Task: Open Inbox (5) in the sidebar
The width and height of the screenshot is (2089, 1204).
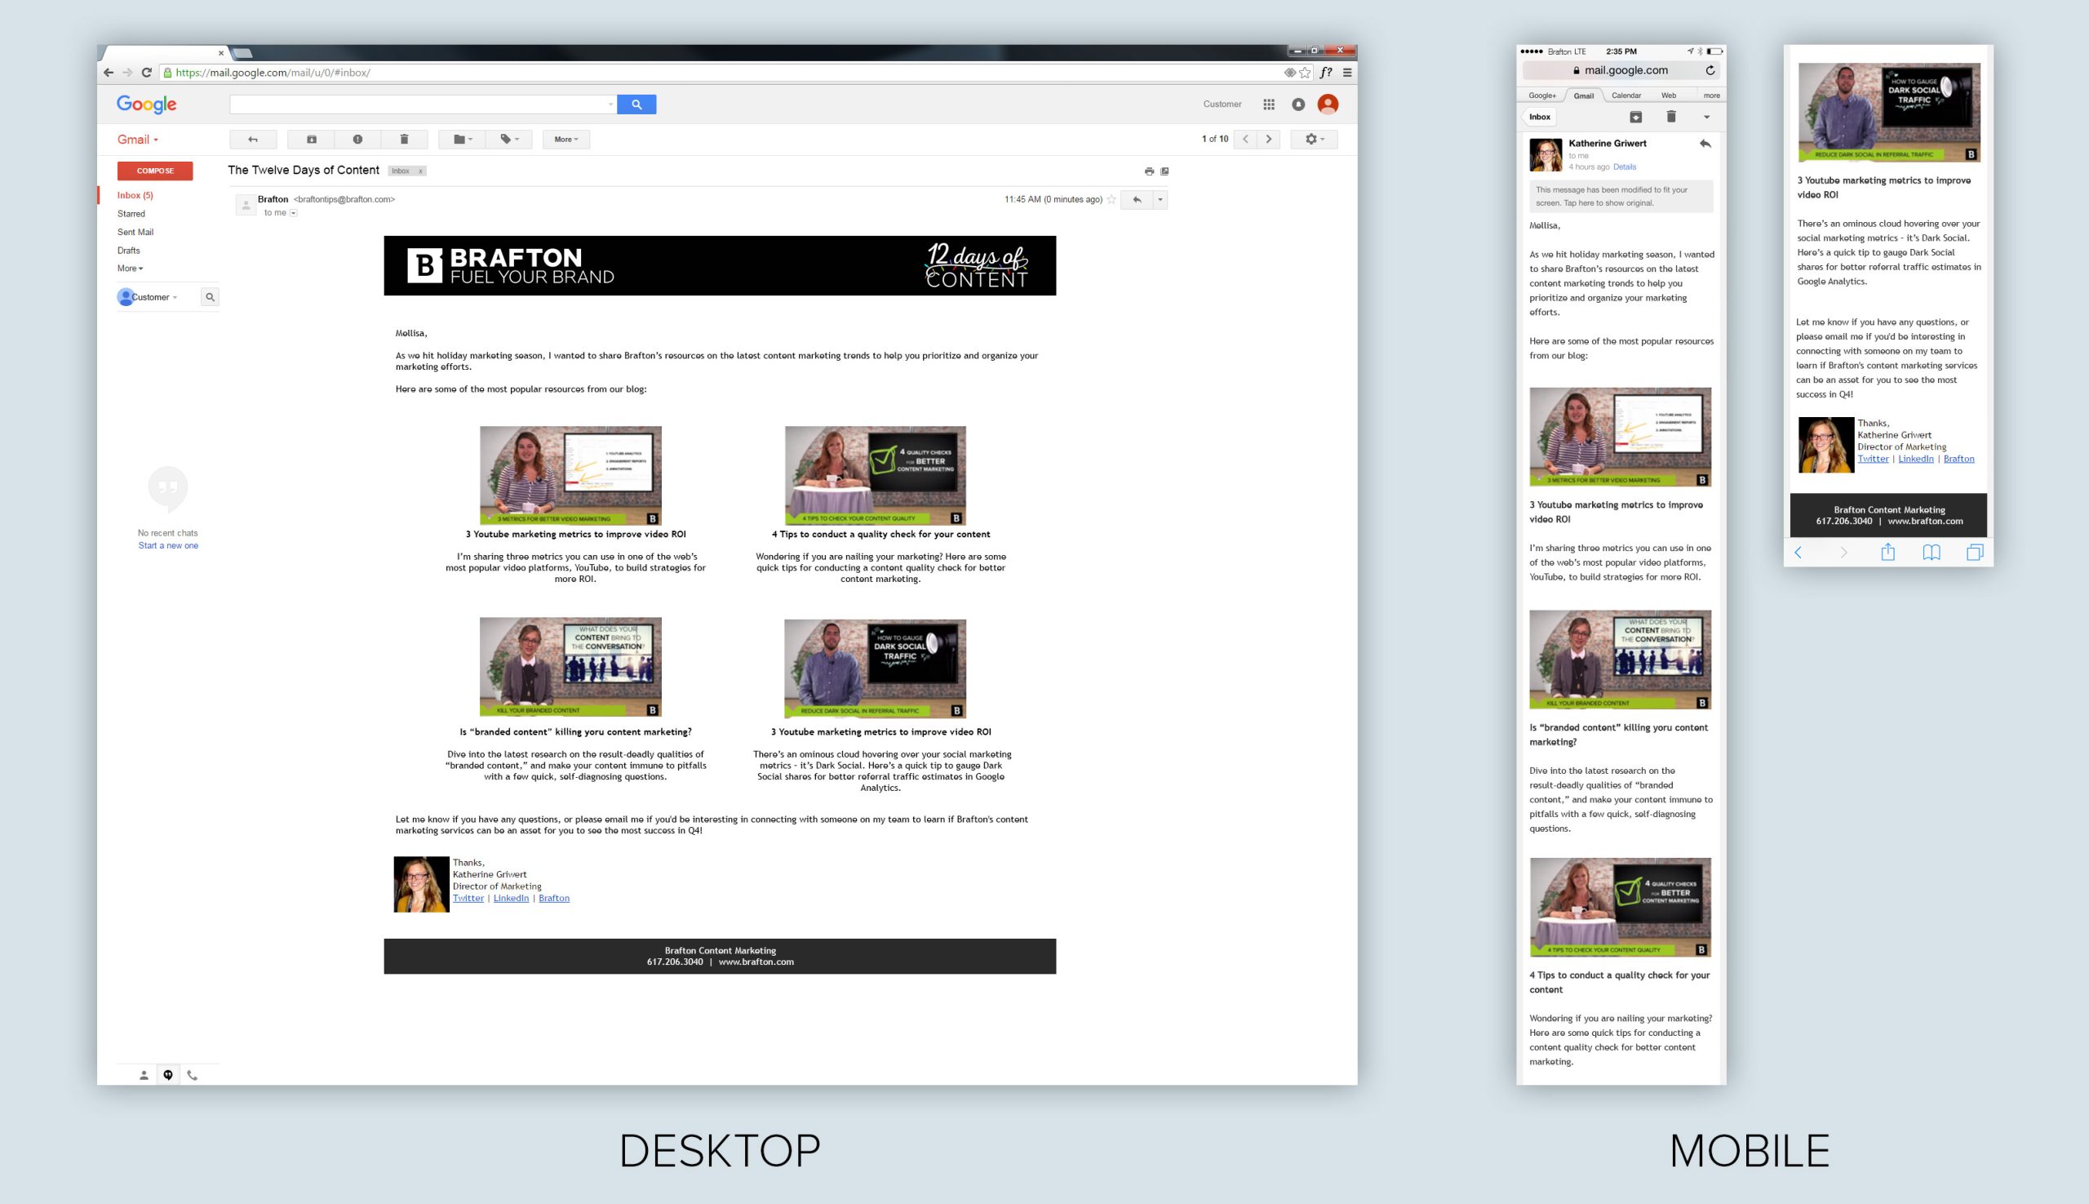Action: 135,195
